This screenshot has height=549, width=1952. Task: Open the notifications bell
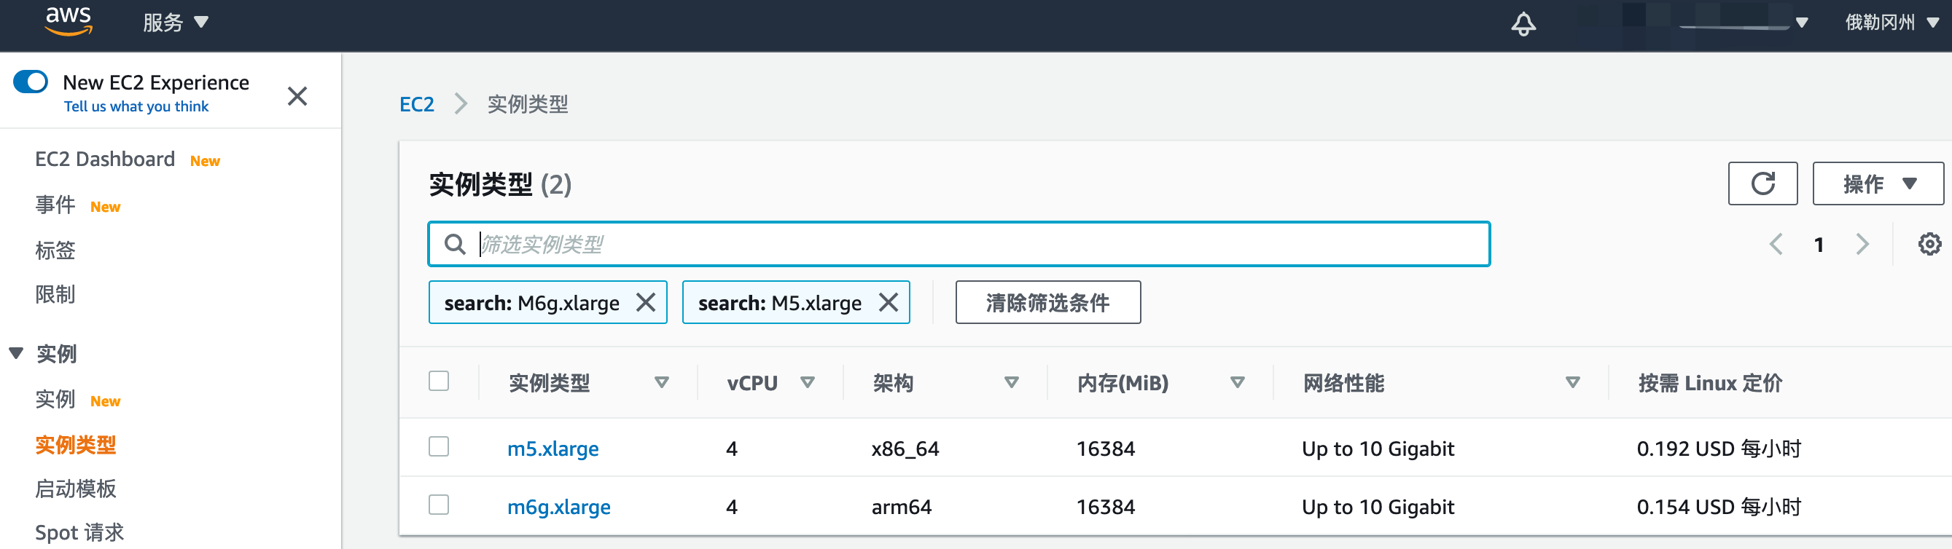click(1523, 23)
